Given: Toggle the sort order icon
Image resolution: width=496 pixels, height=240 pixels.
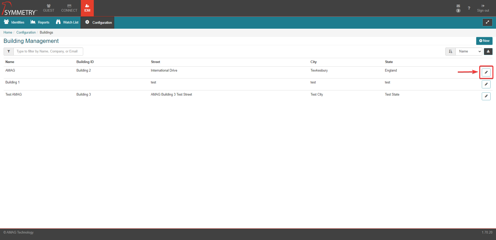Looking at the screenshot, I should (x=451, y=51).
